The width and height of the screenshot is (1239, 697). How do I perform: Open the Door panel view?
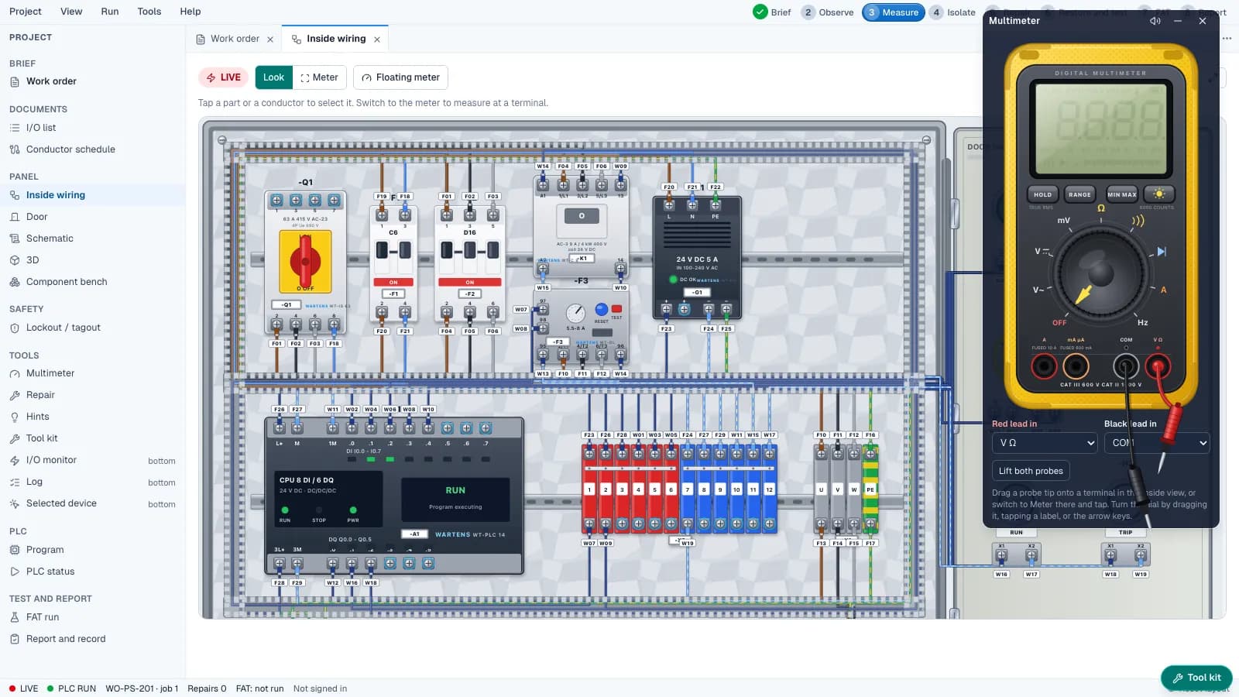(36, 217)
